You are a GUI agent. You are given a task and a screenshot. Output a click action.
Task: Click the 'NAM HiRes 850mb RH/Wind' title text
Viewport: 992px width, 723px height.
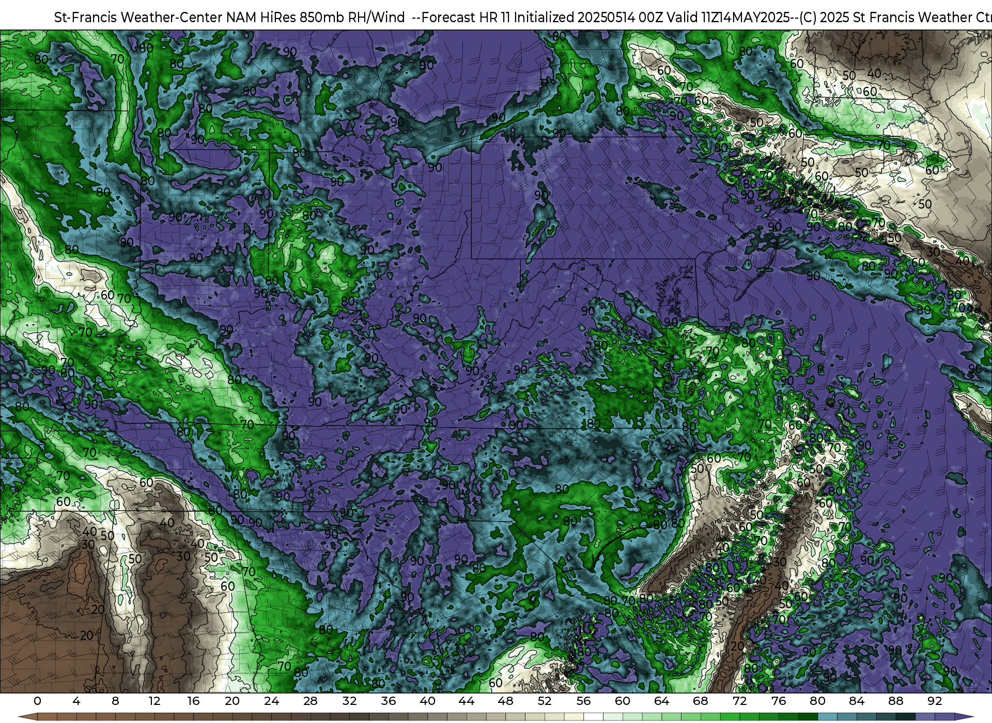[x=316, y=18]
